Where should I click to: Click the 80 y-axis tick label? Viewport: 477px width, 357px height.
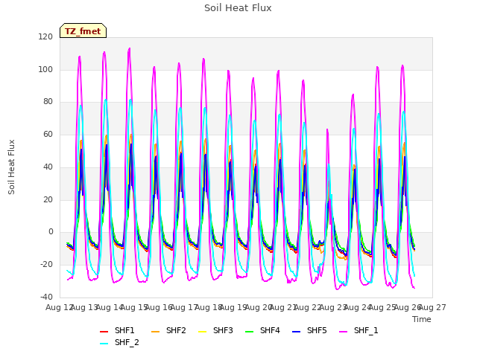click(x=48, y=102)
